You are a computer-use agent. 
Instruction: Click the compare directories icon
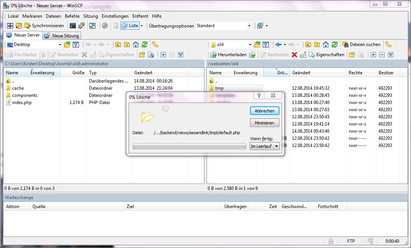coord(10,26)
